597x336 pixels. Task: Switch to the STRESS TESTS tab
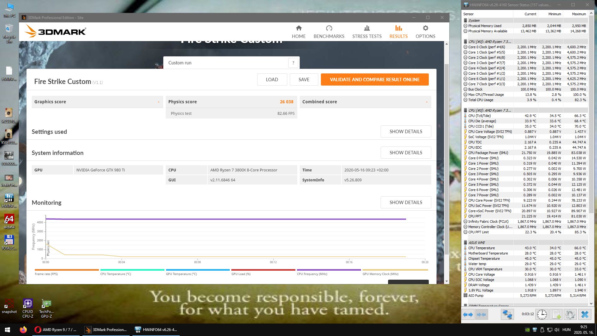[x=367, y=32]
